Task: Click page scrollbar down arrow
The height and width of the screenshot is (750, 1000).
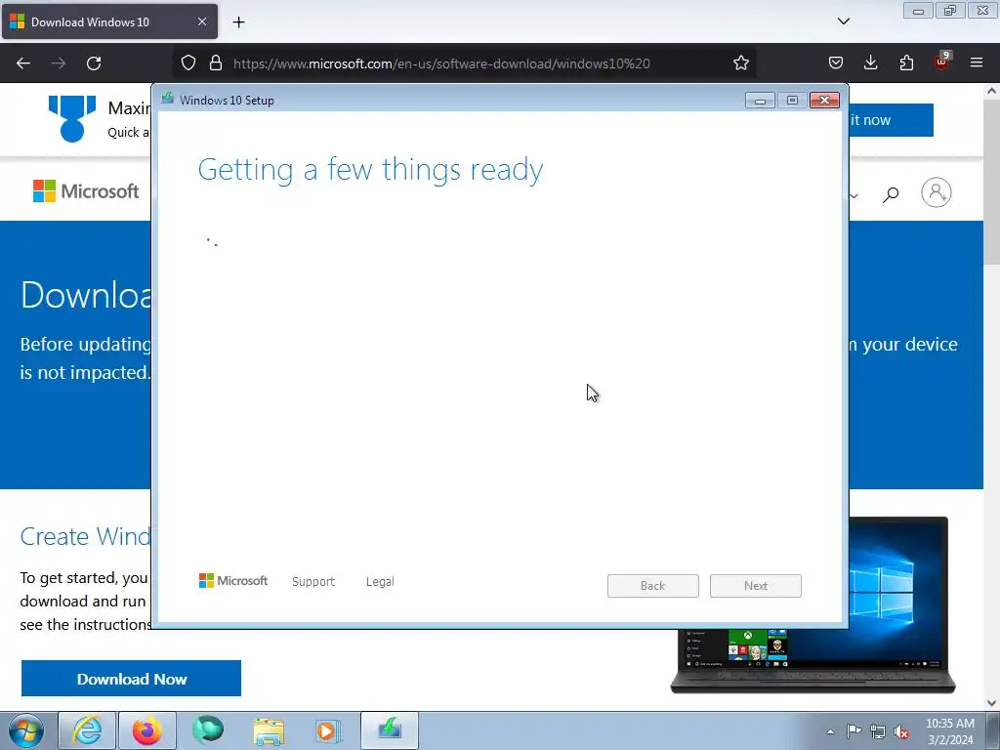Action: (991, 703)
